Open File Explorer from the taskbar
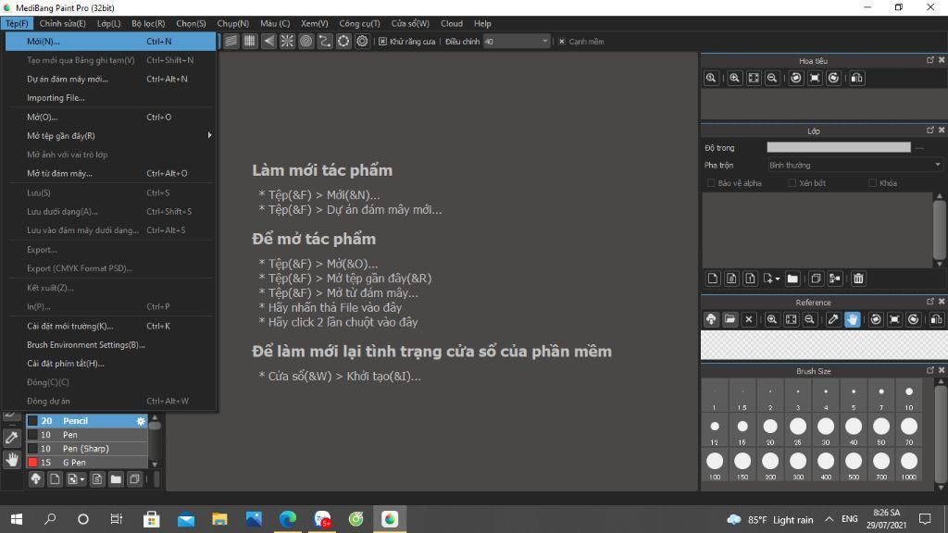The image size is (948, 533). click(x=219, y=519)
